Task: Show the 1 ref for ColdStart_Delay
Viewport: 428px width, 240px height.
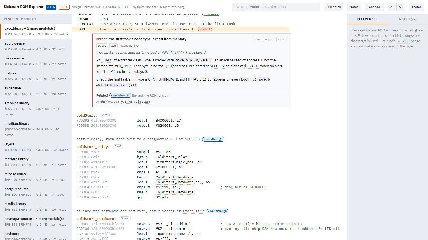Action: [x=118, y=147]
